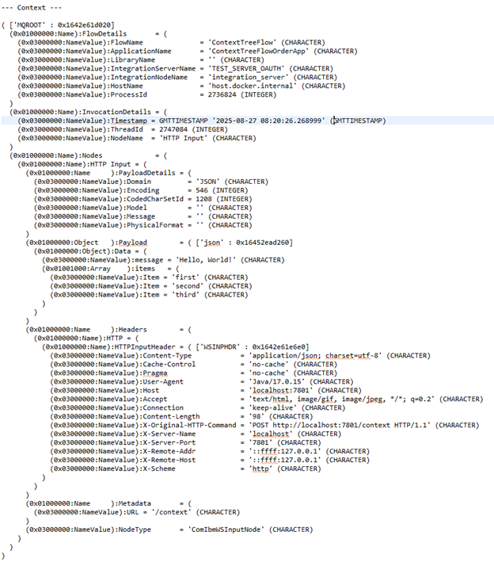Select the Host value 'localhost:7801'

(280, 390)
